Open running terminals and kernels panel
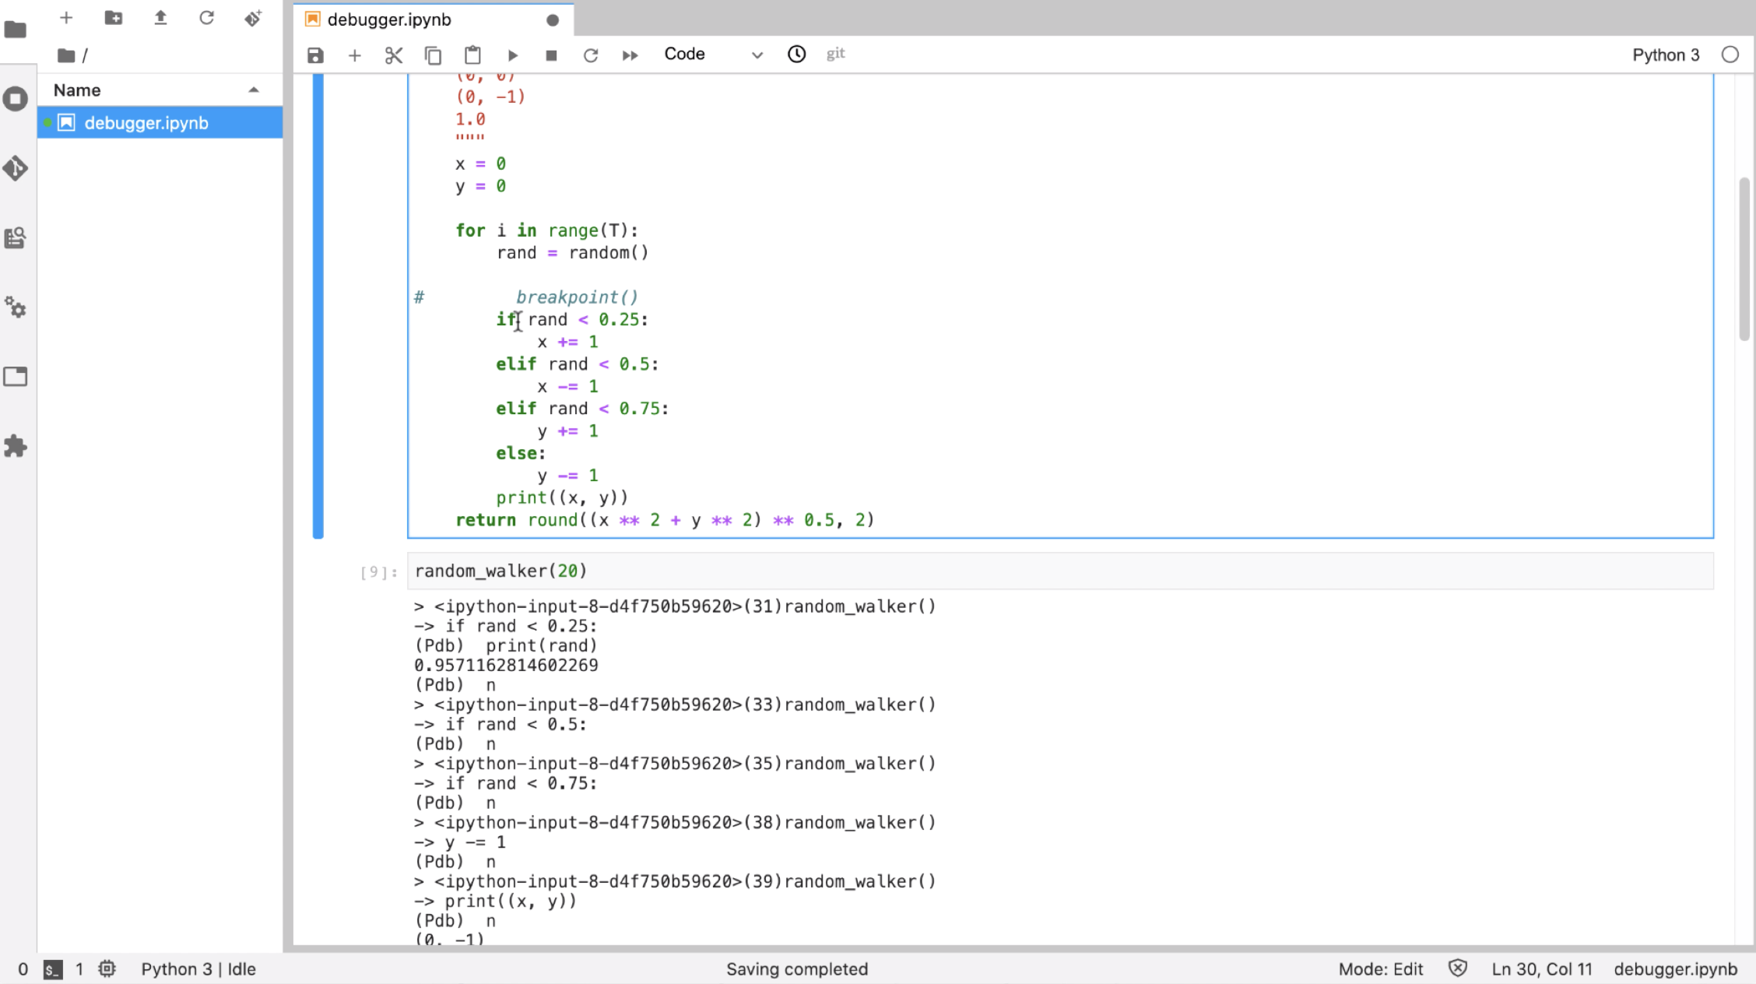 click(16, 99)
